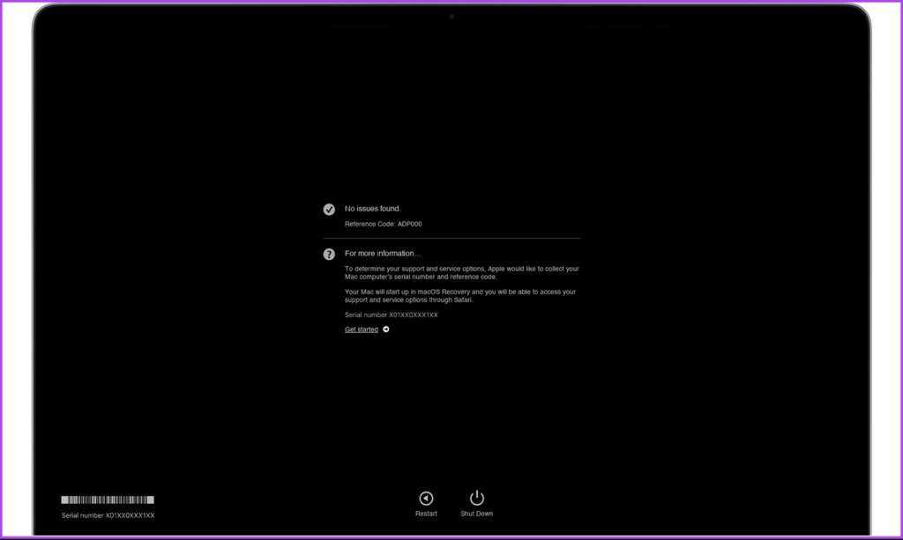Click the paragraph mentioning macOS Recovery
Image resolution: width=903 pixels, height=540 pixels.
pyautogui.click(x=459, y=295)
